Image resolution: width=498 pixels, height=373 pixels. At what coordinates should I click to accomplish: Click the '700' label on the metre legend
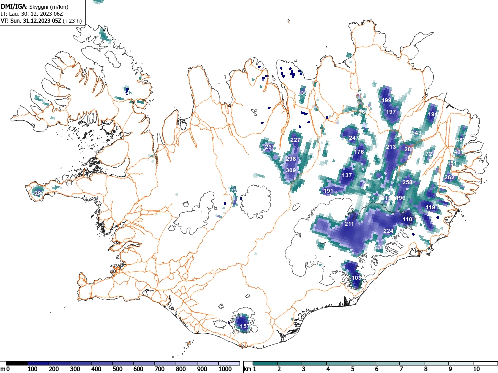click(160, 369)
